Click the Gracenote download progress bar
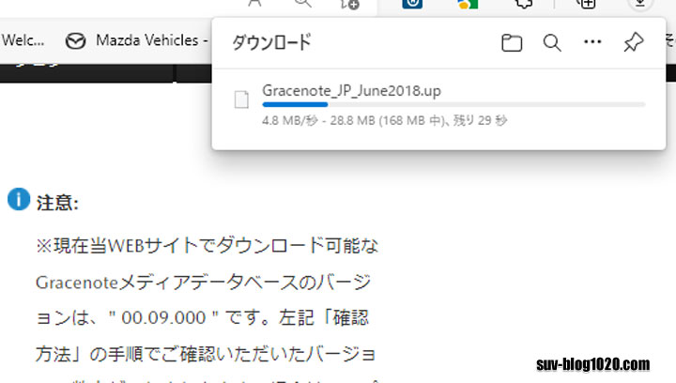676x383 pixels. click(x=453, y=105)
